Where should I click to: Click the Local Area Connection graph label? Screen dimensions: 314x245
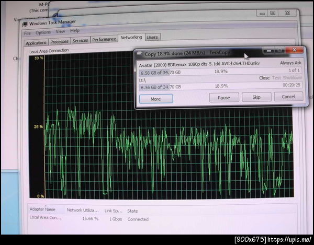(x=49, y=51)
